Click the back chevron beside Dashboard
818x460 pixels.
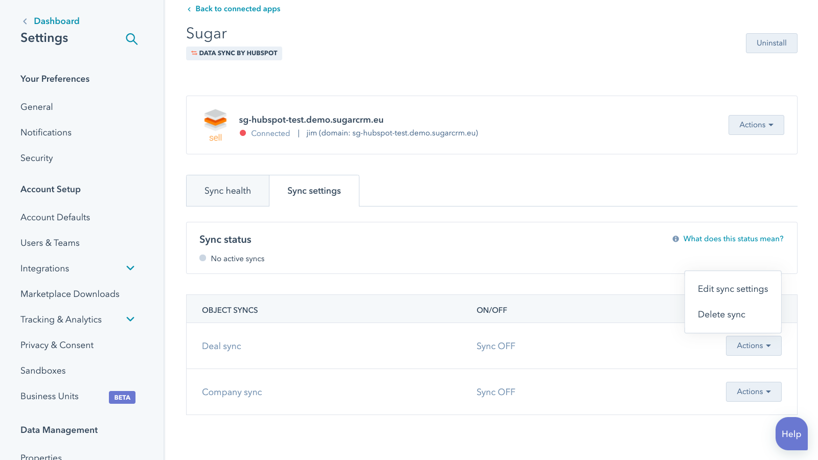click(x=25, y=21)
